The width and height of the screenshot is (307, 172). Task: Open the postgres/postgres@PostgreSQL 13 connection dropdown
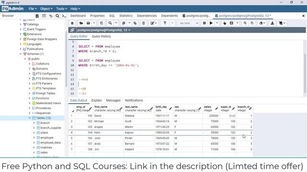(104, 30)
